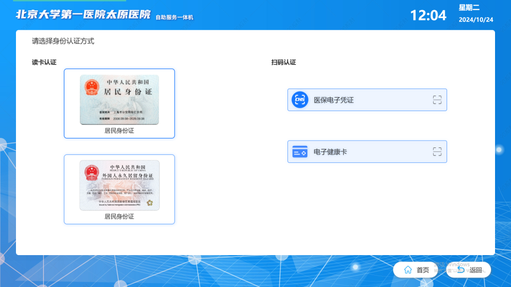This screenshot has height=287, width=511.
Task: Click the 读卡认证 section heading
Action: (x=44, y=62)
